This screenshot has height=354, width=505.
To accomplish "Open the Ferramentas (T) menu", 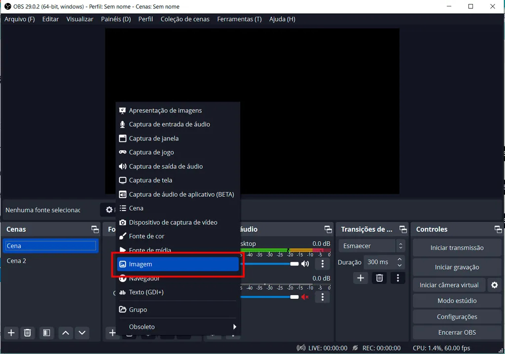I will click(x=239, y=19).
